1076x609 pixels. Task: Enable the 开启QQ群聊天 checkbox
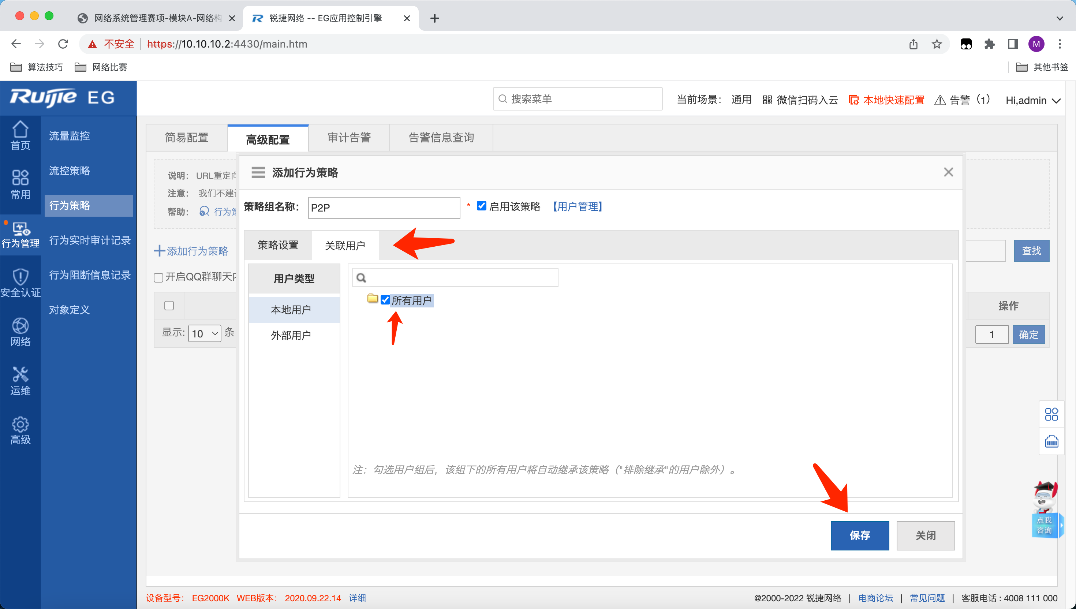click(158, 277)
